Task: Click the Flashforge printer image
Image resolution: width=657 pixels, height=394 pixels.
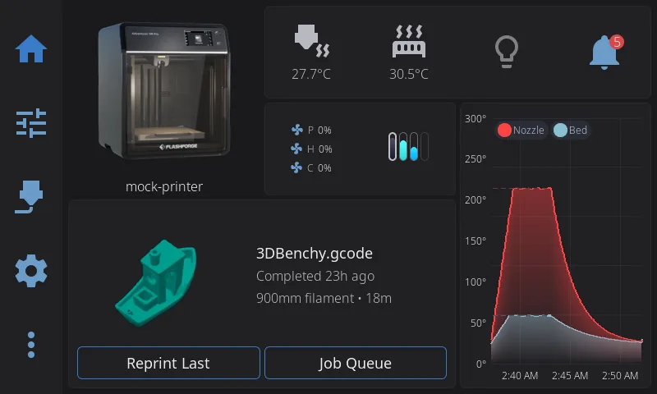Action: pyautogui.click(x=163, y=90)
